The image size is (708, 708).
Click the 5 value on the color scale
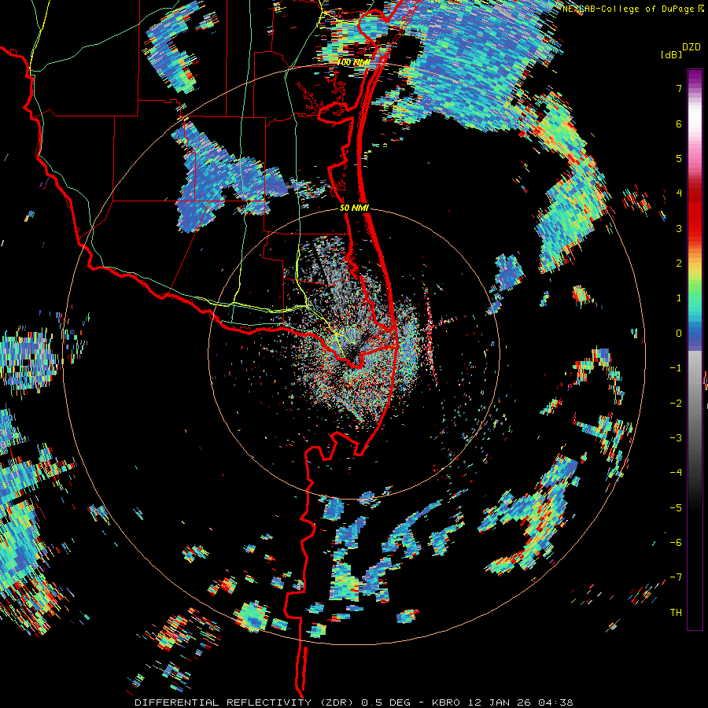pos(679,158)
